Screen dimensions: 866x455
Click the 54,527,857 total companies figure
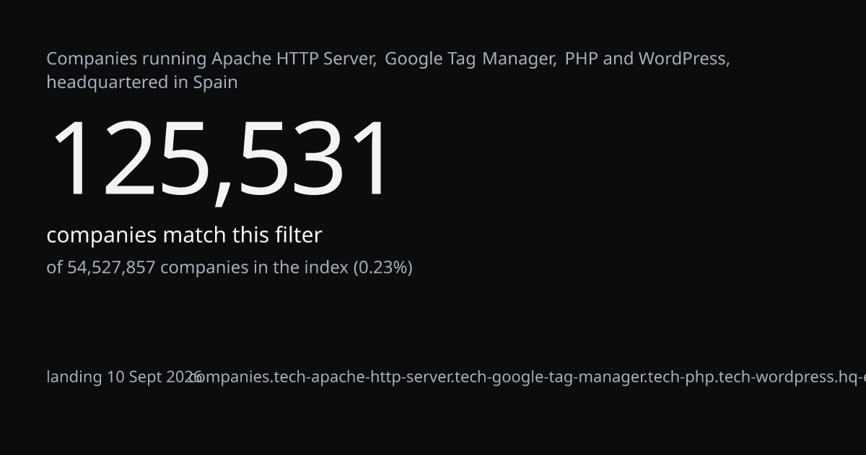111,267
